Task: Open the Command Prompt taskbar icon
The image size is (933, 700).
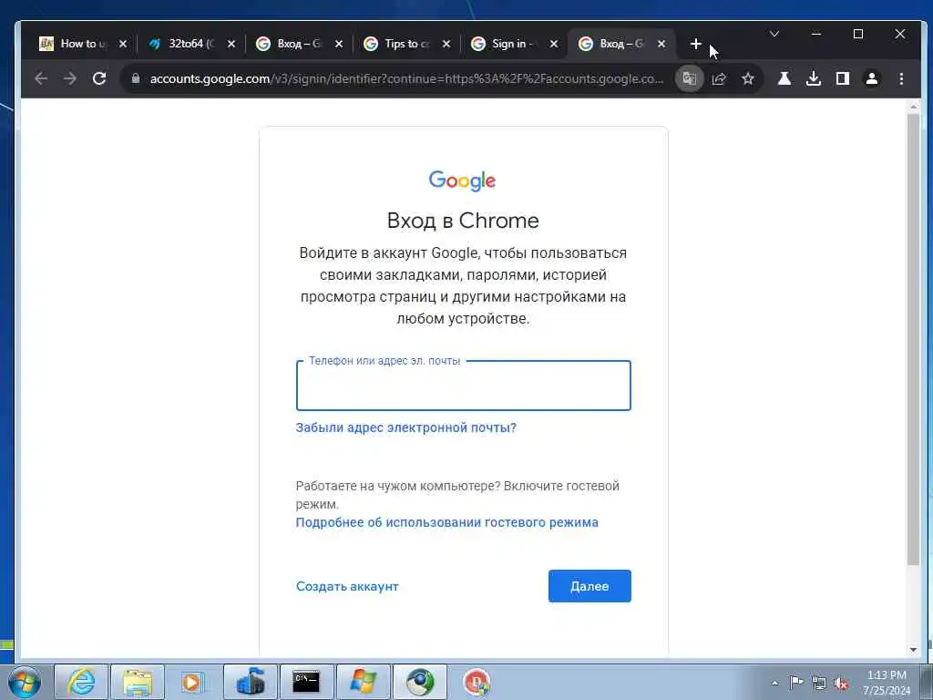Action: (x=306, y=682)
